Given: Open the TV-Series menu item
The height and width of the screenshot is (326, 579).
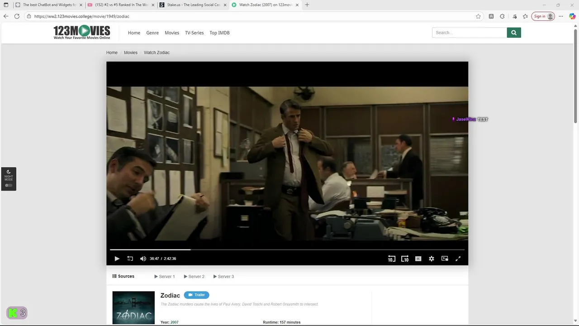Looking at the screenshot, I should pos(194,33).
